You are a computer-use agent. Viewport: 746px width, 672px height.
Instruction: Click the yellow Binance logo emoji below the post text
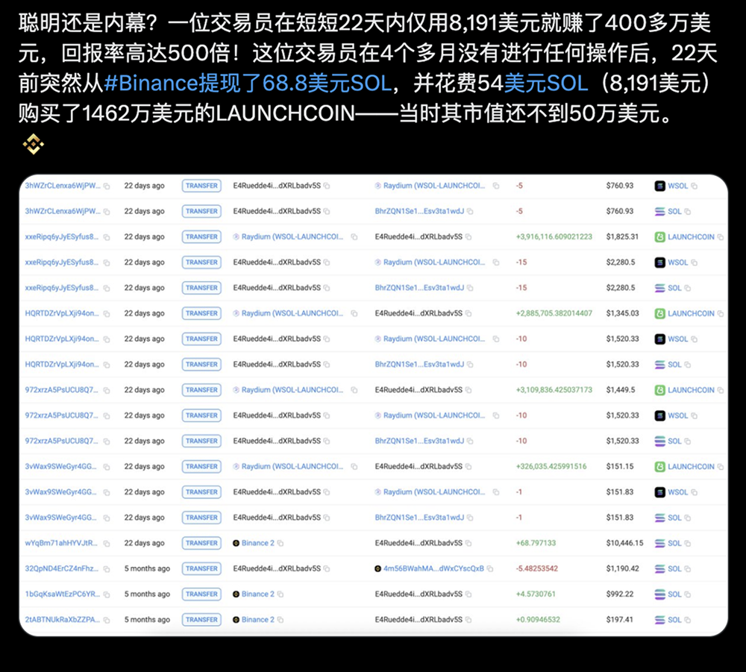point(34,144)
